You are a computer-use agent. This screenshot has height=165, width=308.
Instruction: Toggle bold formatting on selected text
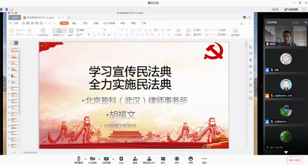89,34
